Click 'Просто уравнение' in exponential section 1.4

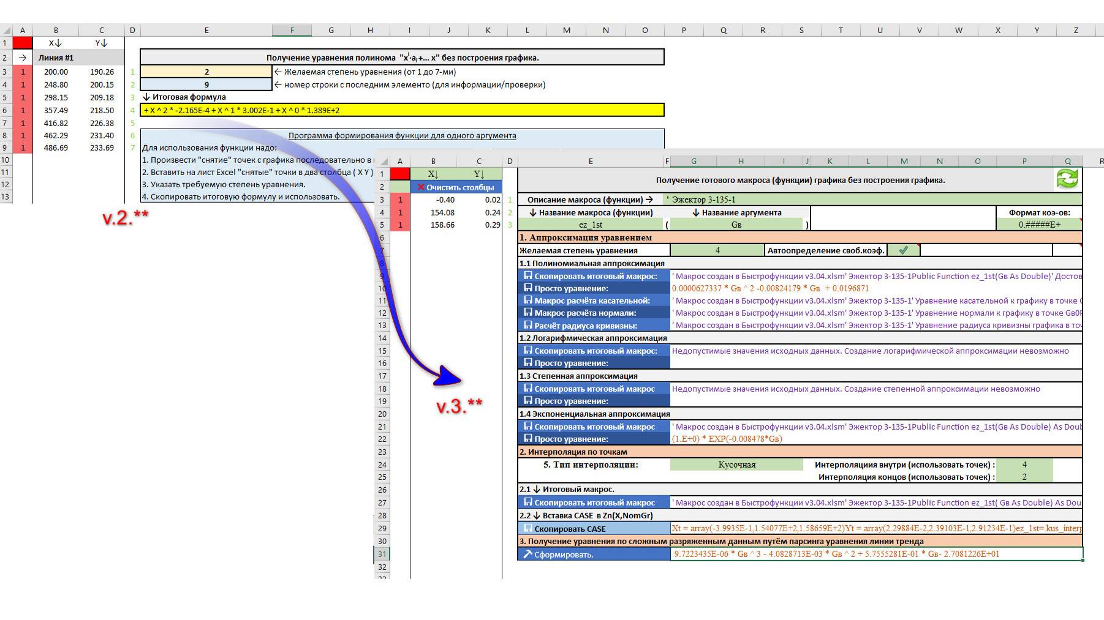pyautogui.click(x=594, y=439)
